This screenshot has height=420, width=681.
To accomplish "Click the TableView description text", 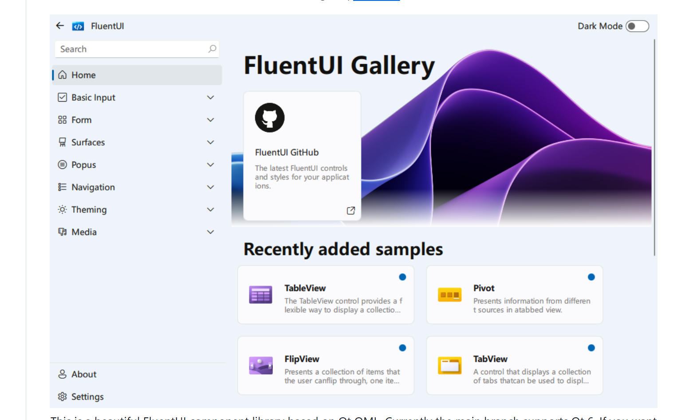I will coord(343,305).
